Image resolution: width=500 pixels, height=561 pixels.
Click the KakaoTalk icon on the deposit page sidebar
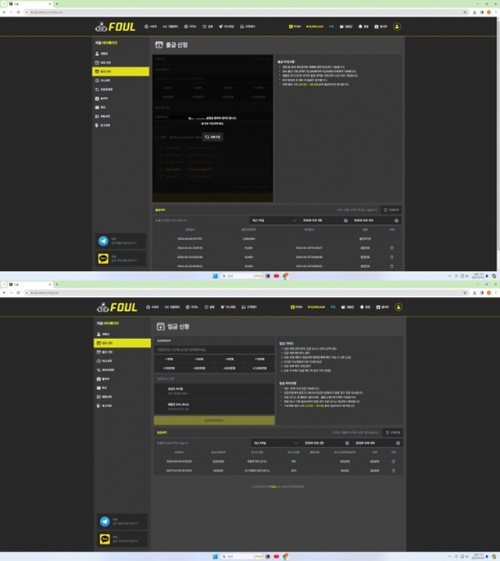(105, 539)
